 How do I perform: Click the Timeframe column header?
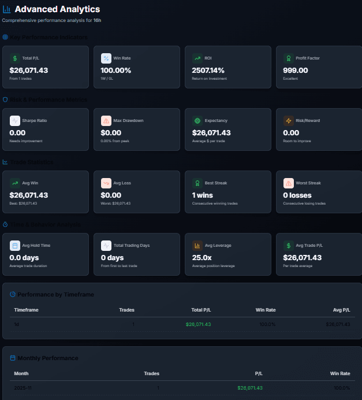26,310
